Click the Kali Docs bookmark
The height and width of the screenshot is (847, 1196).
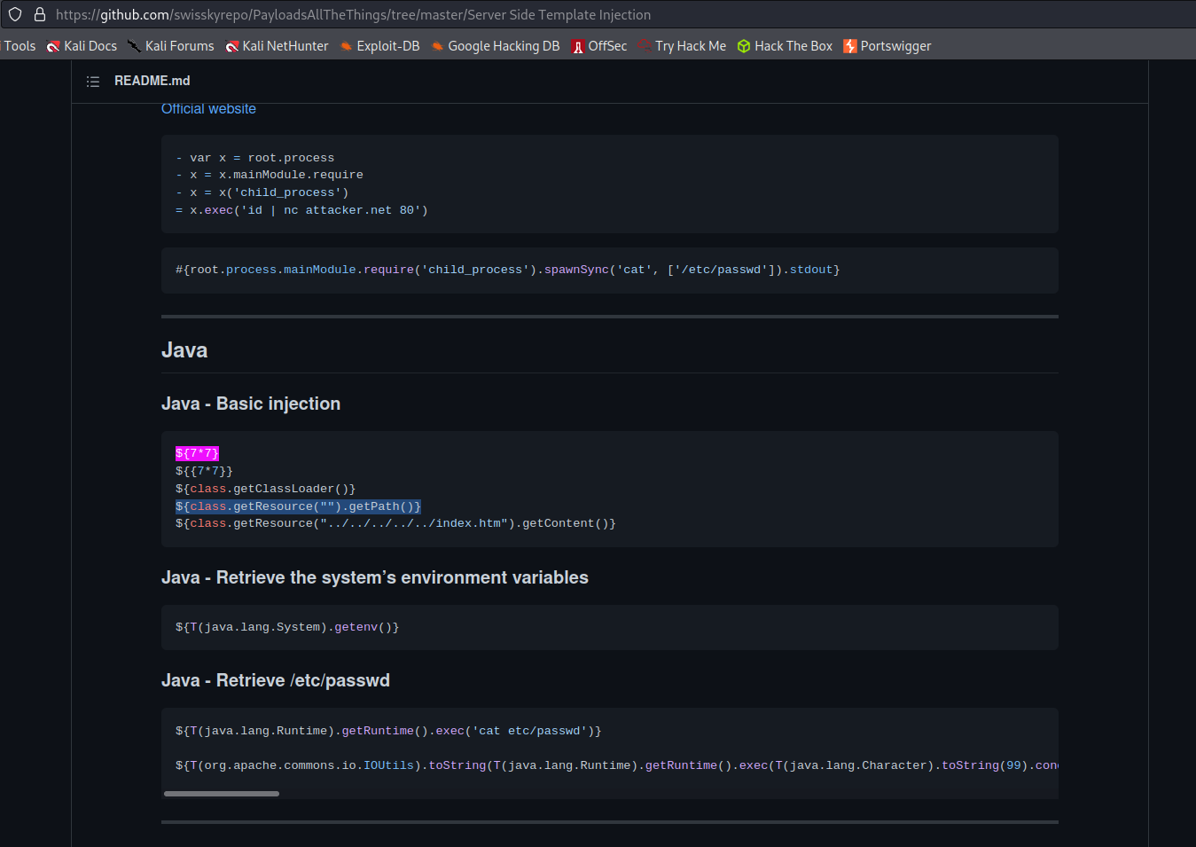(82, 46)
